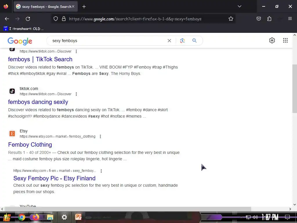Screen dimensions: 297x223
Task: Click the vertical scrollbar up arrow
Action: point(294,35)
